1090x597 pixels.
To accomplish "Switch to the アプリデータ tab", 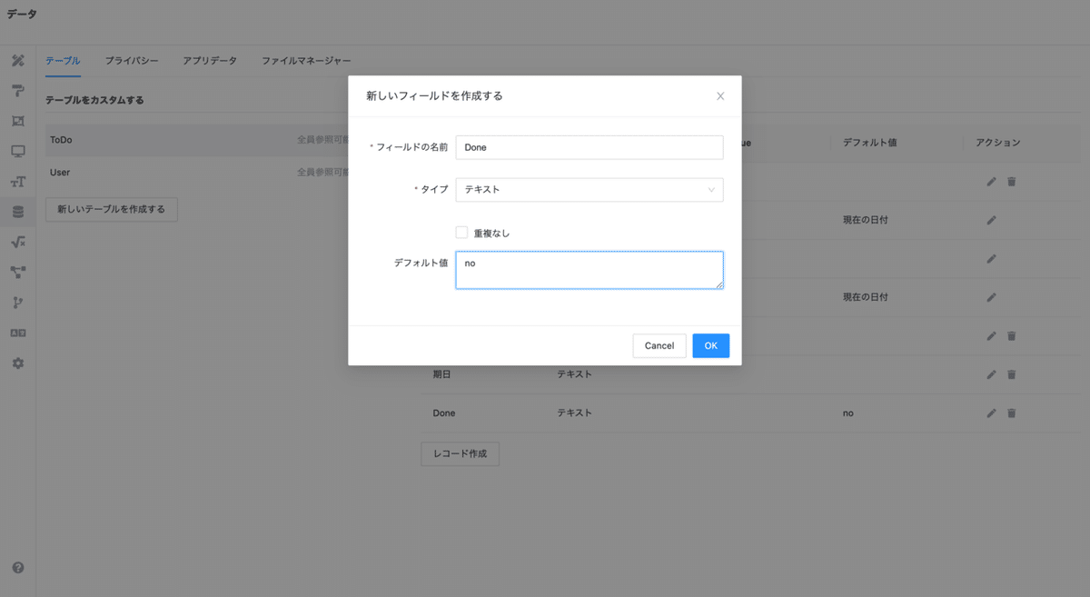I will pos(210,61).
